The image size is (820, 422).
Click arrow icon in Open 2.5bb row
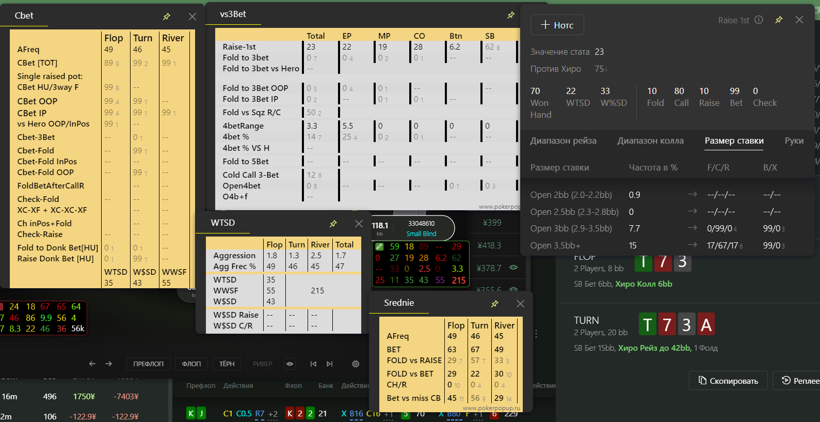[x=693, y=211]
